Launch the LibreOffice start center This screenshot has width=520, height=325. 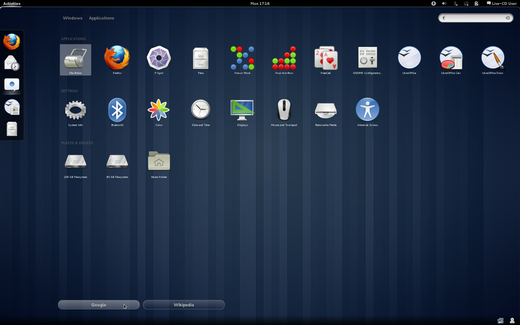(x=409, y=60)
